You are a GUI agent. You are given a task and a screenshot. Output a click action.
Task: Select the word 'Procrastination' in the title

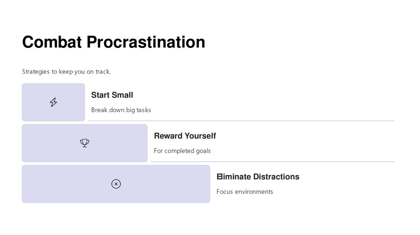tap(146, 42)
